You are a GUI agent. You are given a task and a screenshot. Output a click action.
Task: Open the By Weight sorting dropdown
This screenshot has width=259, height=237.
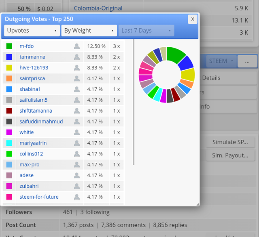click(89, 31)
